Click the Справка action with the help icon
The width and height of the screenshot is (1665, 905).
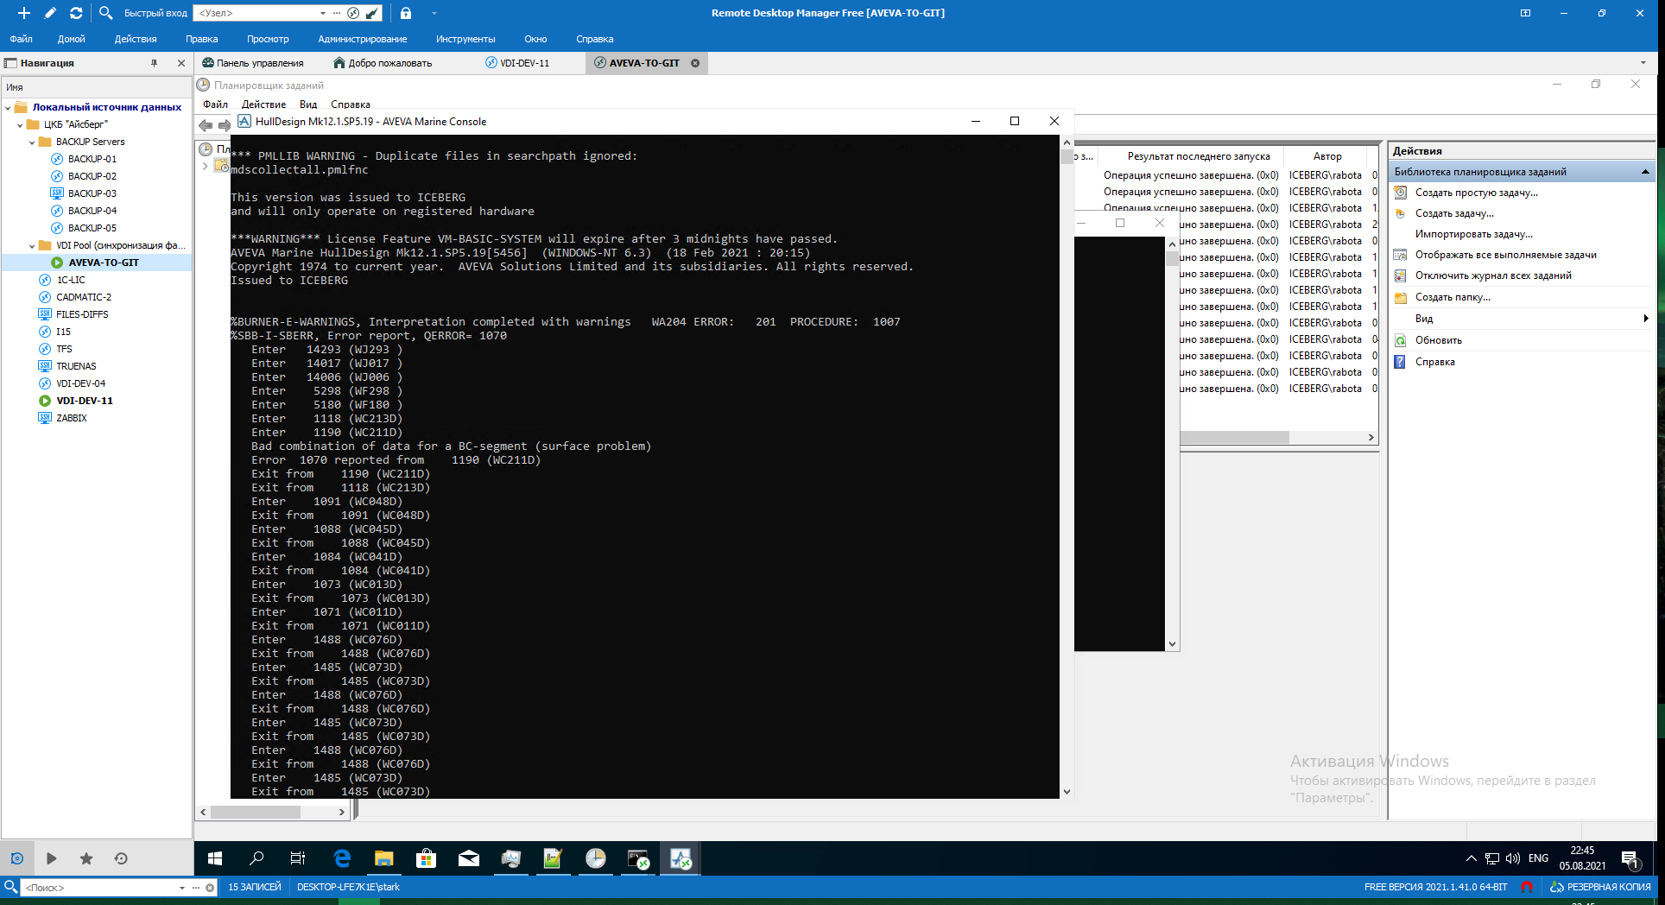[x=1434, y=362]
